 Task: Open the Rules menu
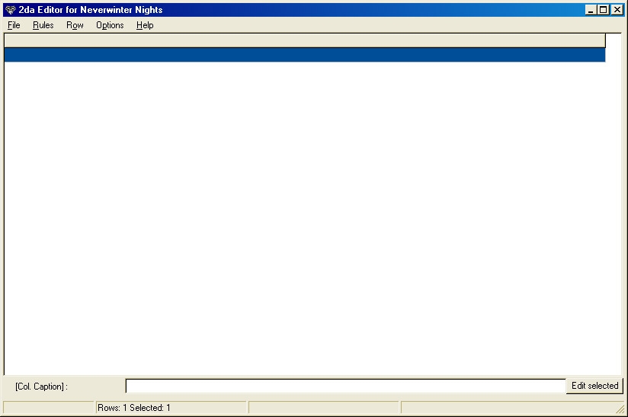(x=43, y=25)
